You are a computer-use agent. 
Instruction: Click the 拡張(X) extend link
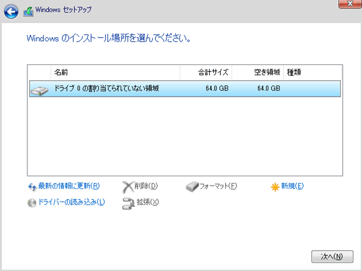148,202
